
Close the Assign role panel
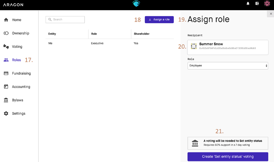(x=271, y=14)
